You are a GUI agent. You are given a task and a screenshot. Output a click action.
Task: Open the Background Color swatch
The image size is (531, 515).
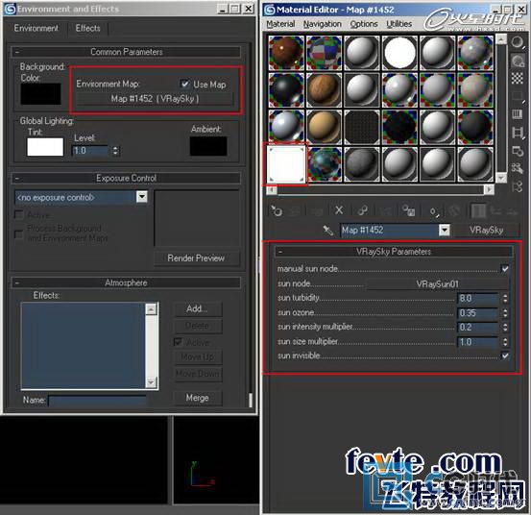40,94
